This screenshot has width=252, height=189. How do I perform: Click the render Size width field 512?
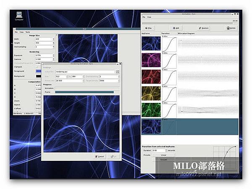[x=61, y=77]
